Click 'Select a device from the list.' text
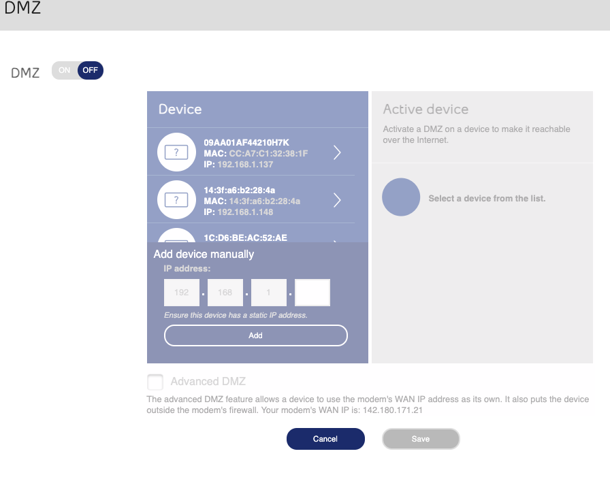The width and height of the screenshot is (610, 477). coord(487,199)
